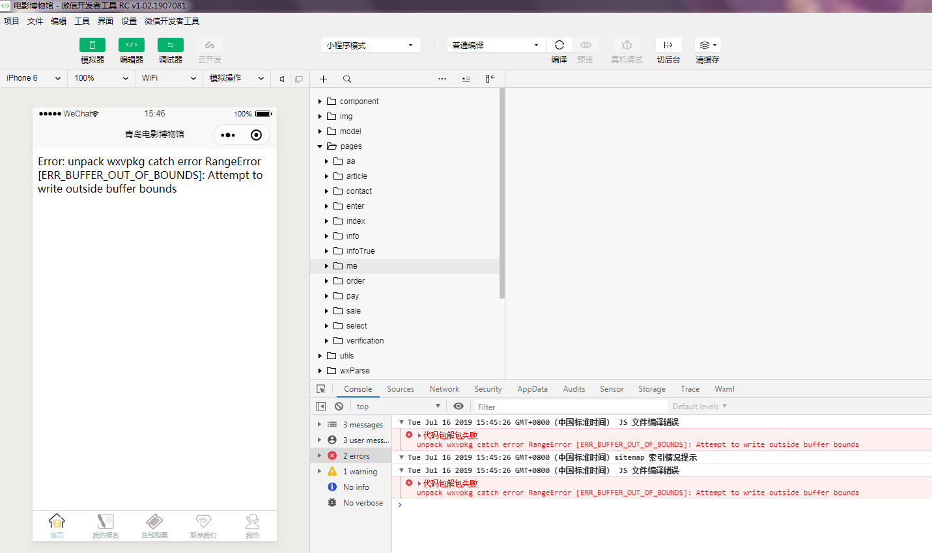Screen dimensions: 932x553
Task: Select the 2 errors filter
Action: click(x=356, y=456)
